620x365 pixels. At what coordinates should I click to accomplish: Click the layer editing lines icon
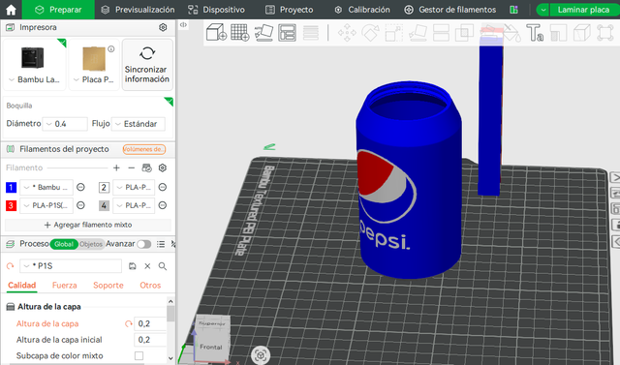311,32
